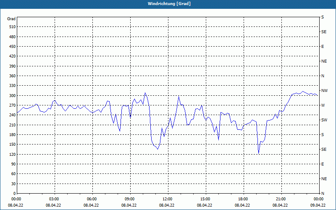Select the 08.04.22 date under 09:00

click(129, 205)
